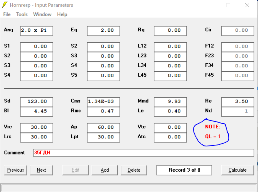Click the Lpt input field

pos(103,138)
